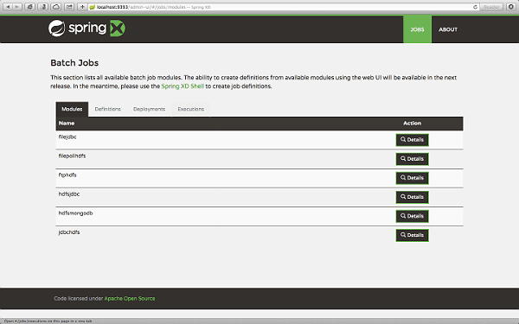This screenshot has height=324, width=519.
Task: Open the ABOUT navigation item
Action: click(x=448, y=29)
